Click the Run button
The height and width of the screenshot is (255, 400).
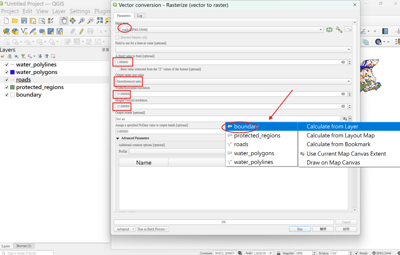click(x=300, y=229)
